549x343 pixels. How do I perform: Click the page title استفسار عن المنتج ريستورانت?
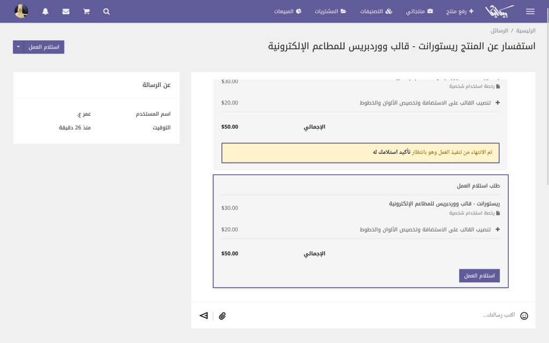[x=402, y=46]
